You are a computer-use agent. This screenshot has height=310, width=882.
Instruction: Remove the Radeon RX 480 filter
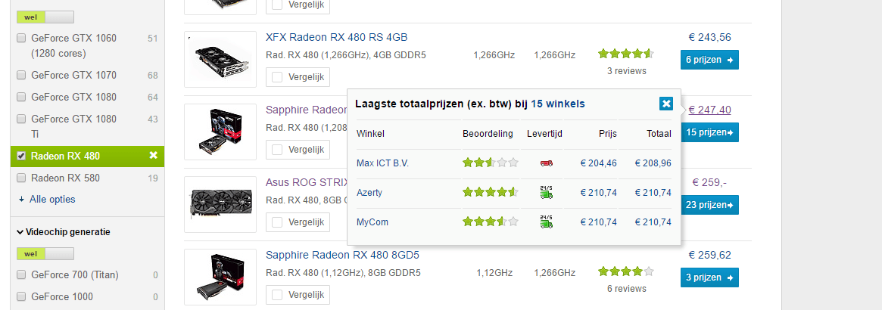point(153,156)
